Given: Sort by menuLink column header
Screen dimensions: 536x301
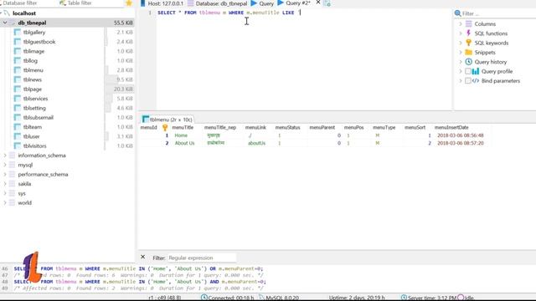Looking at the screenshot, I should [x=255, y=128].
